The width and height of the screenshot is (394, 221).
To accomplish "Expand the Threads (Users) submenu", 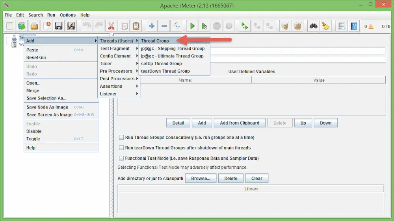I will click(119, 41).
